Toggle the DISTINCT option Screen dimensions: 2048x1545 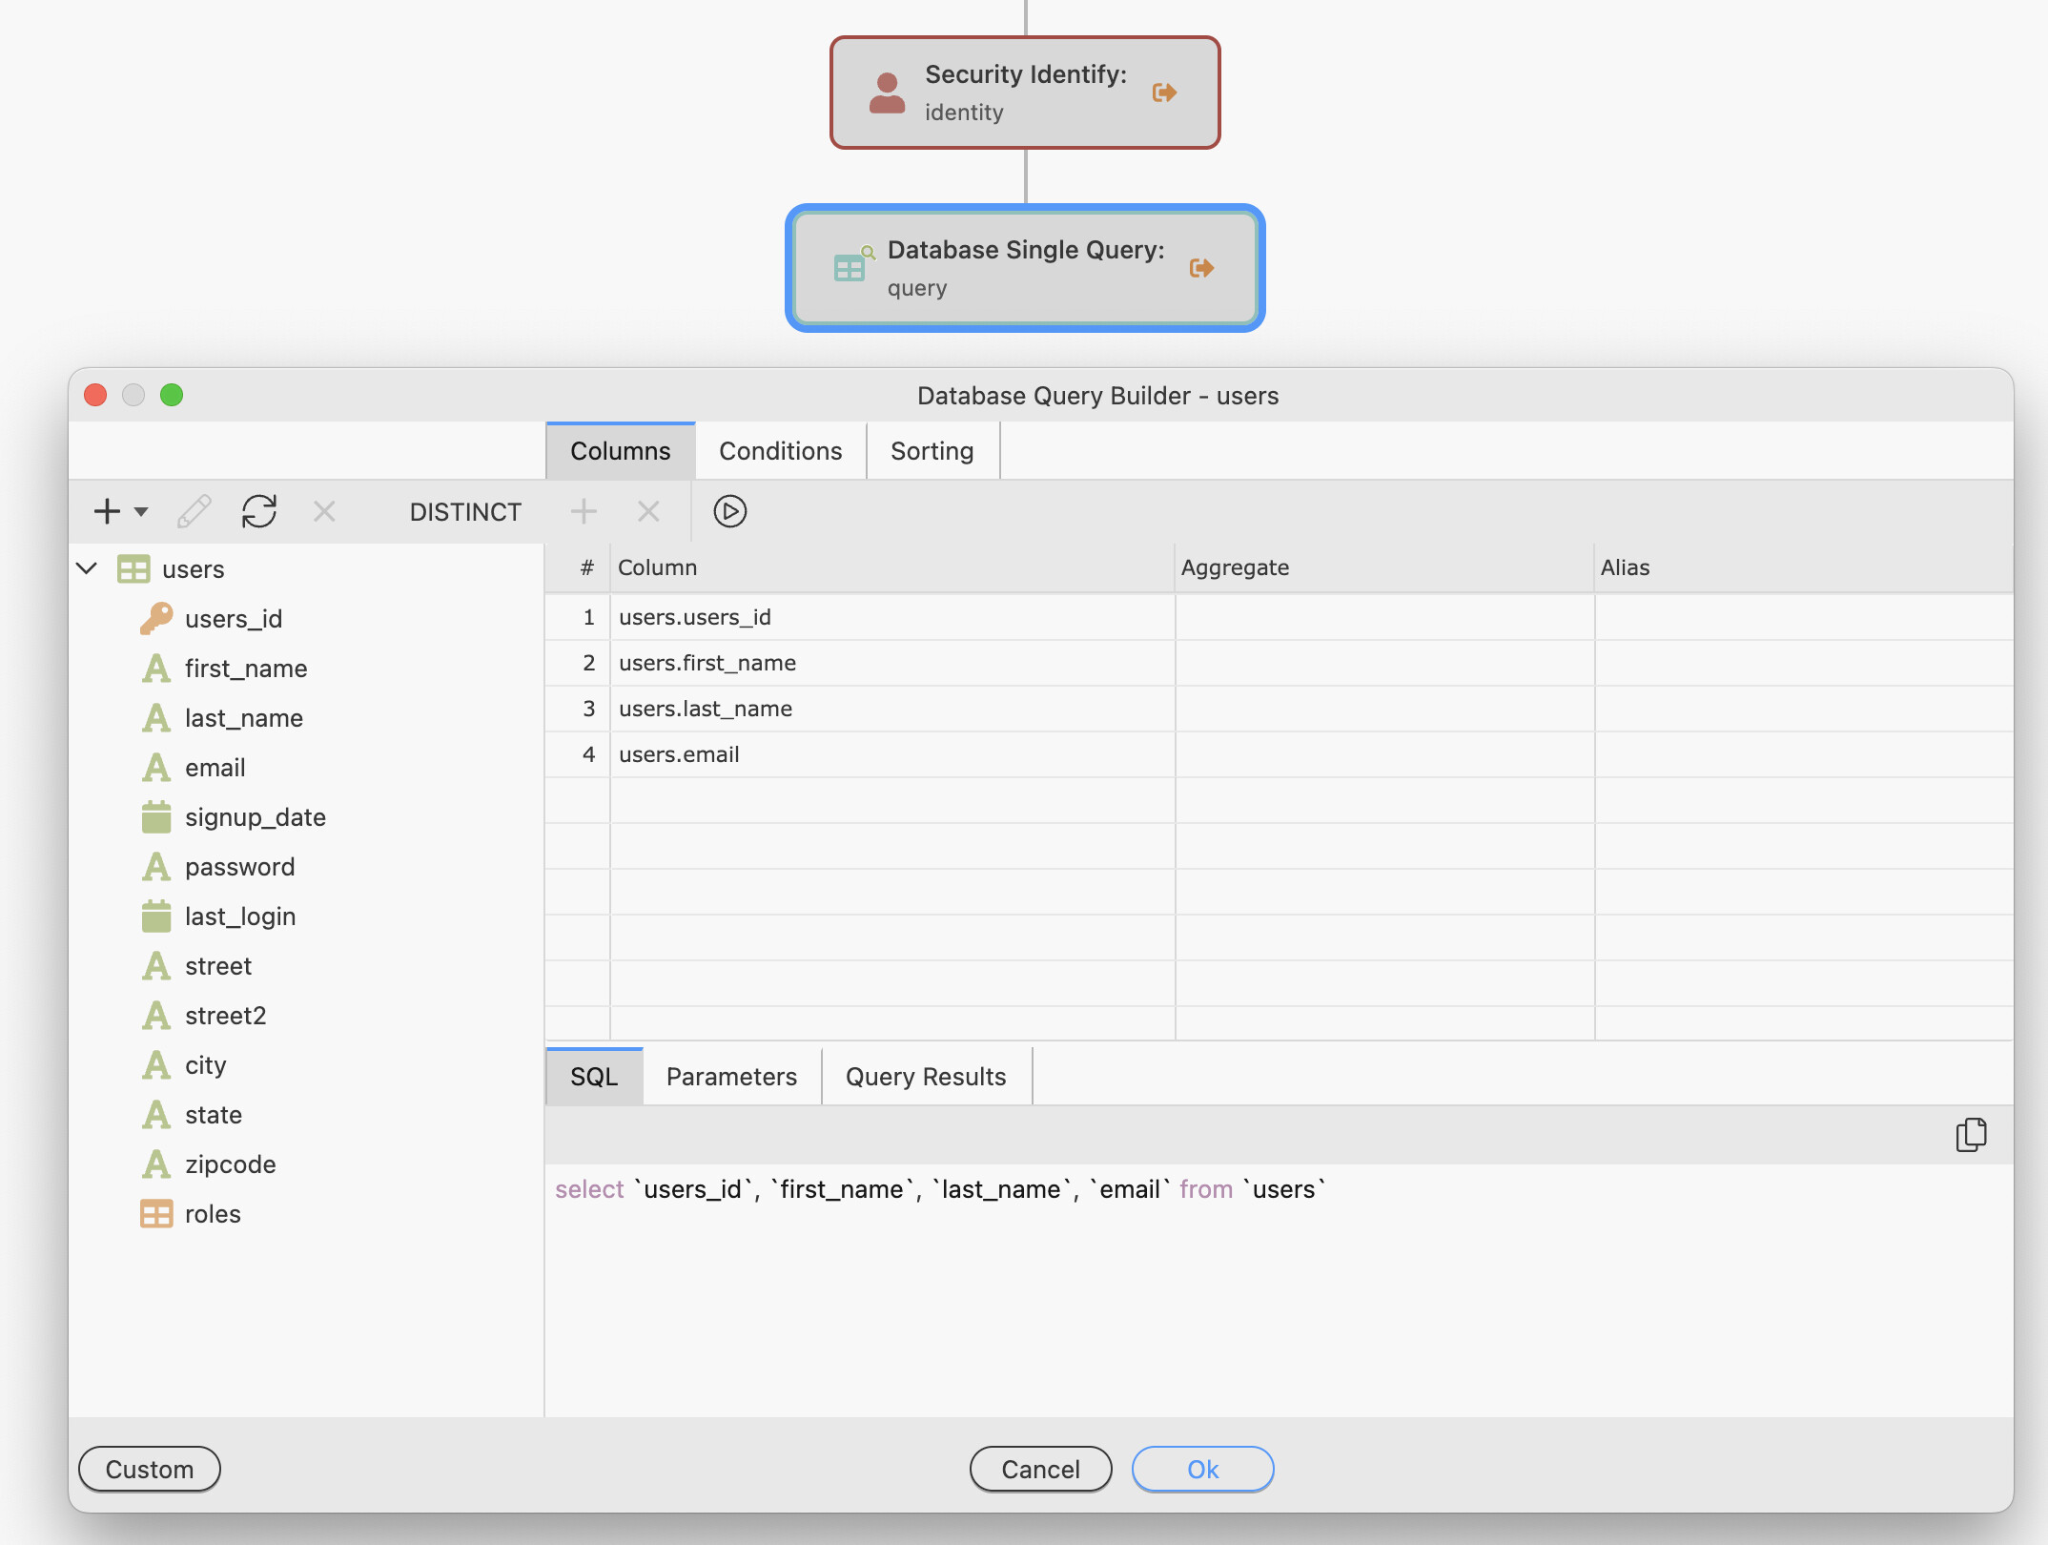pos(465,512)
